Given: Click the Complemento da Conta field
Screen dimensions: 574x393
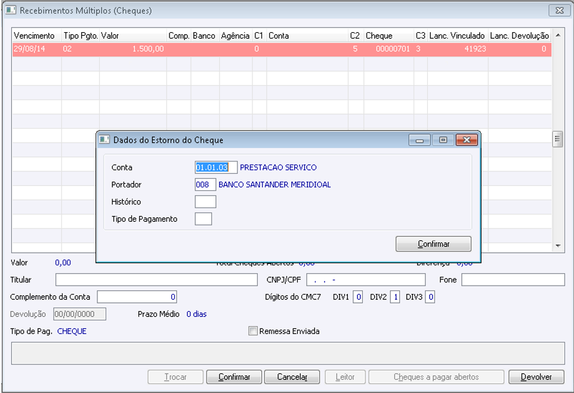Looking at the screenshot, I should 137,297.
